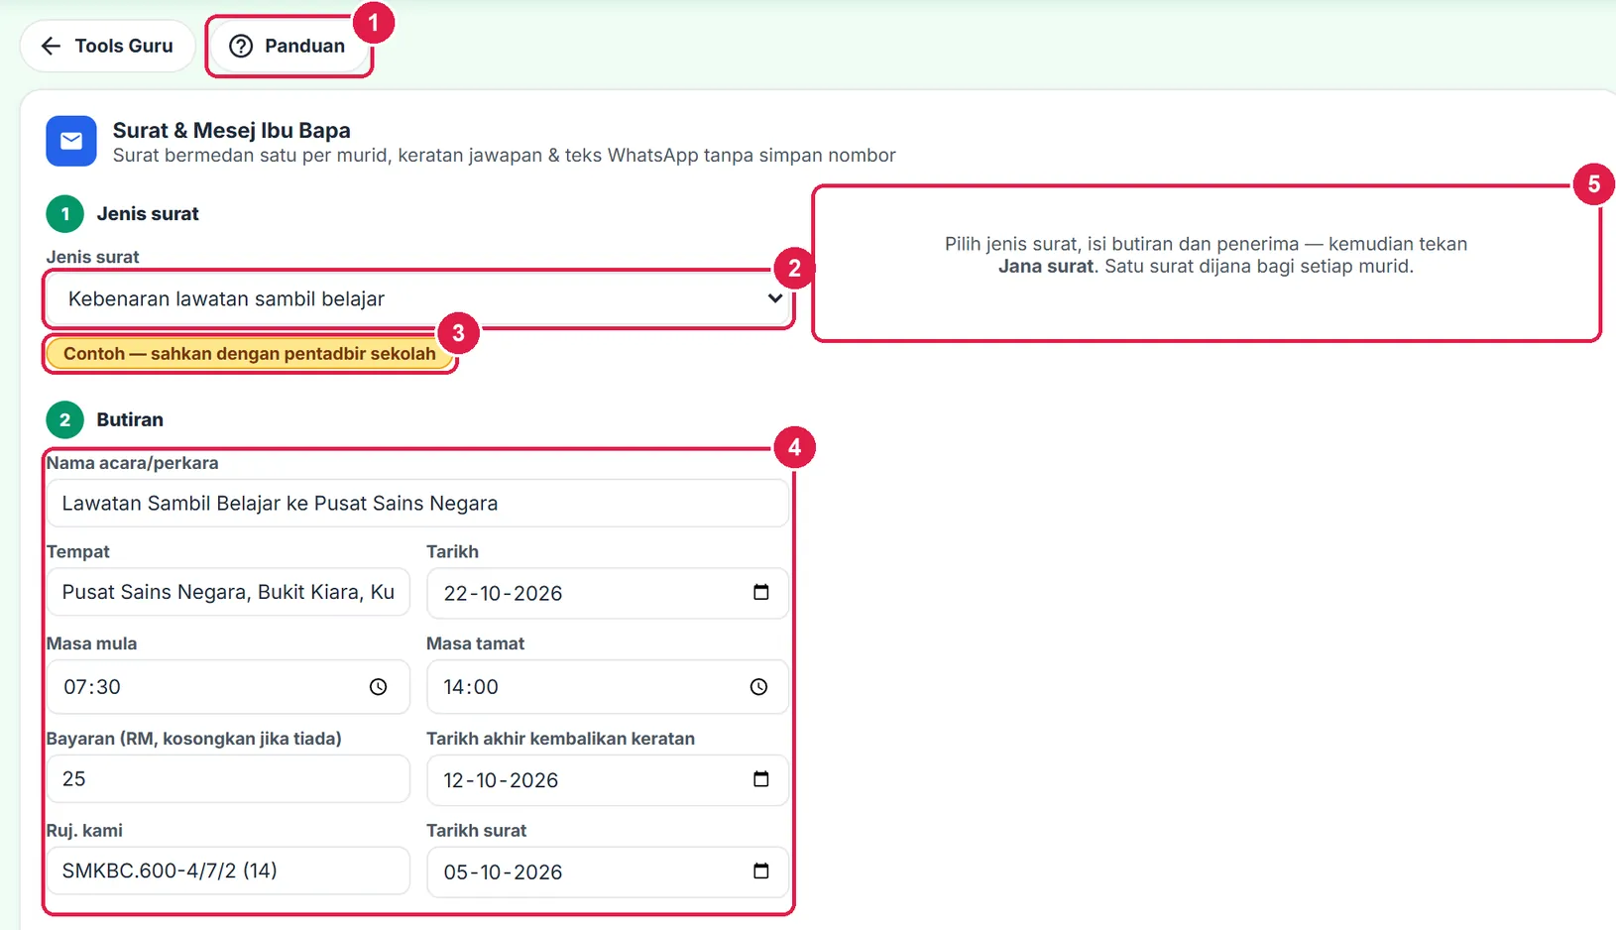The image size is (1616, 930).
Task: Go back to Tools Guru
Action: click(107, 46)
